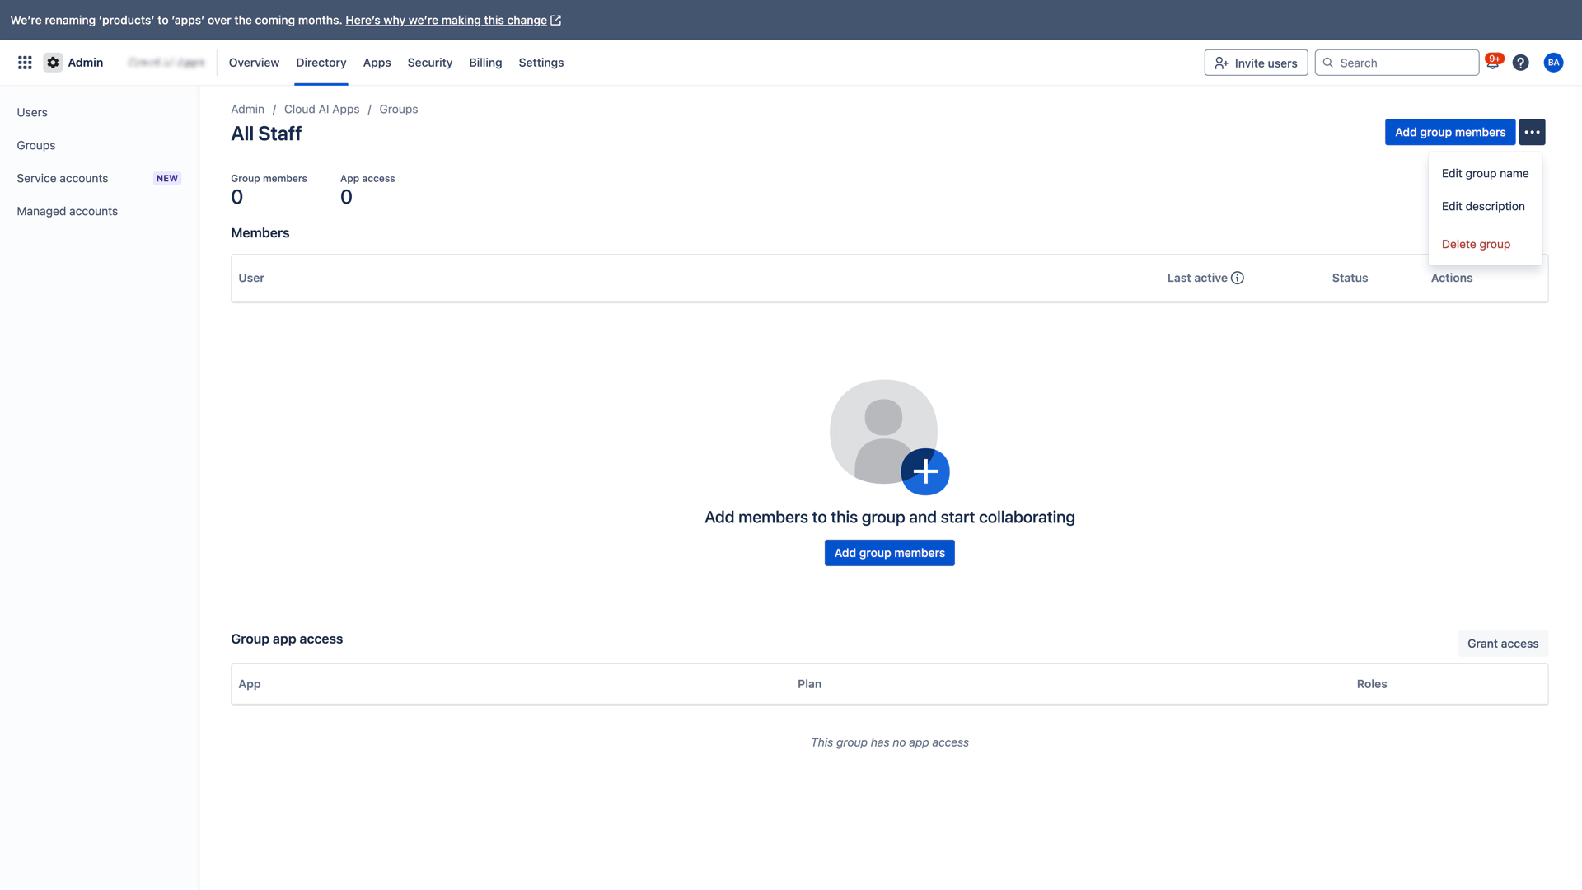Click the BA profile avatar
1582x890 pixels.
point(1553,62)
